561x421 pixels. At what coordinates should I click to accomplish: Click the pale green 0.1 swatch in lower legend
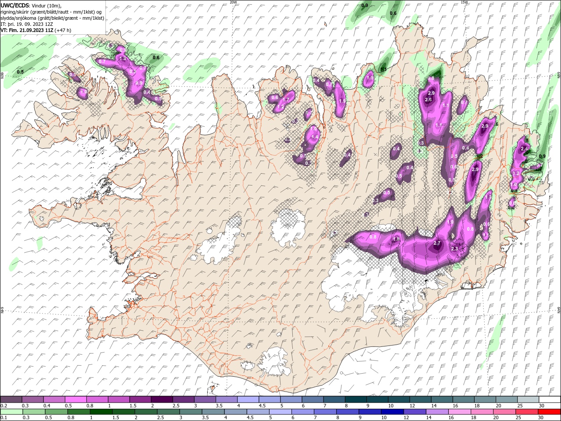(11, 411)
